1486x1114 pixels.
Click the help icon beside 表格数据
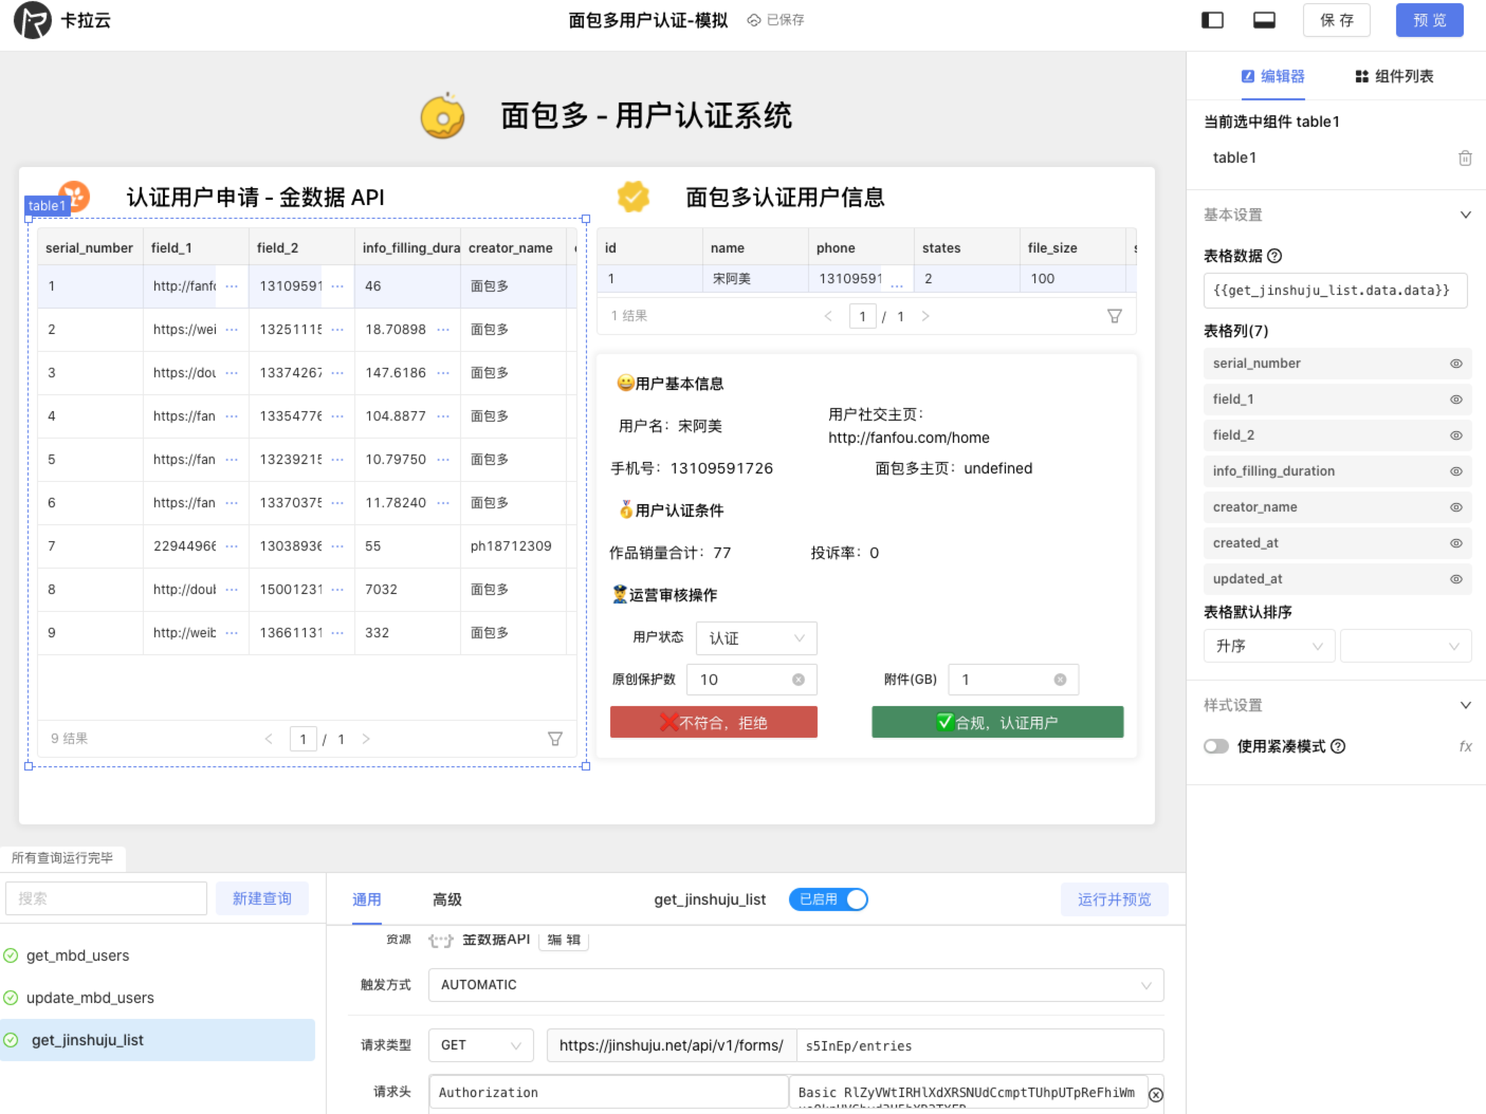(1274, 256)
